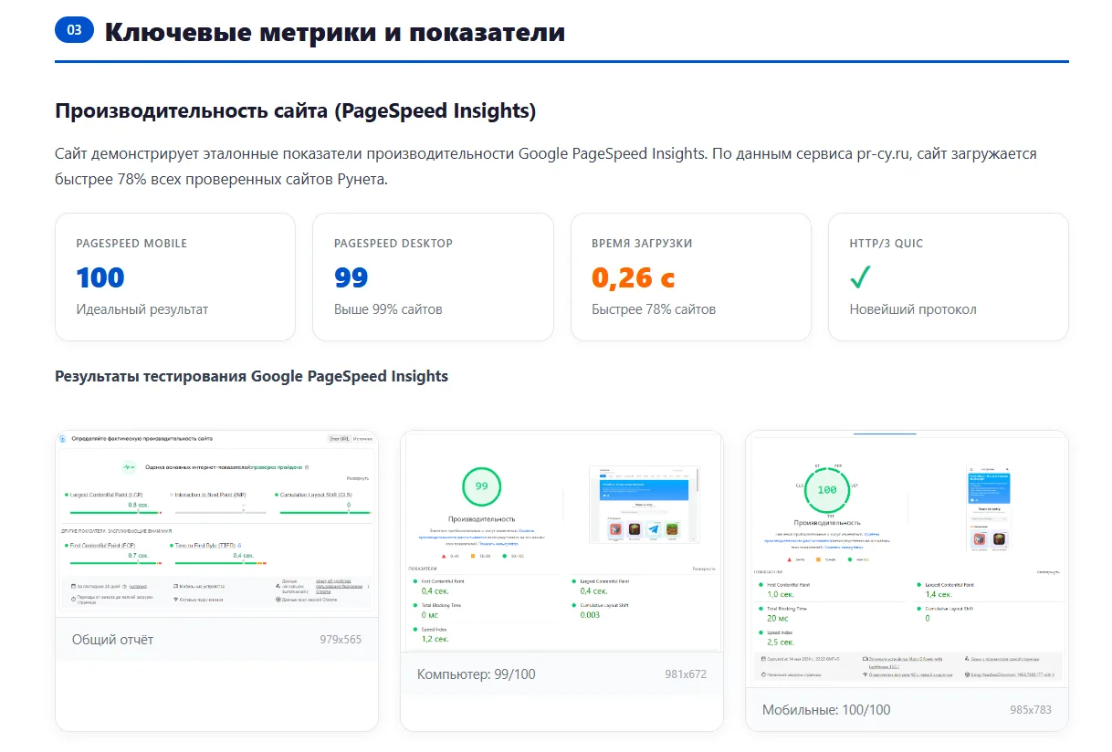Click the green HTTP/3 QUIC checkmark icon
Image resolution: width=1112 pixels, height=752 pixels.
[x=861, y=277]
